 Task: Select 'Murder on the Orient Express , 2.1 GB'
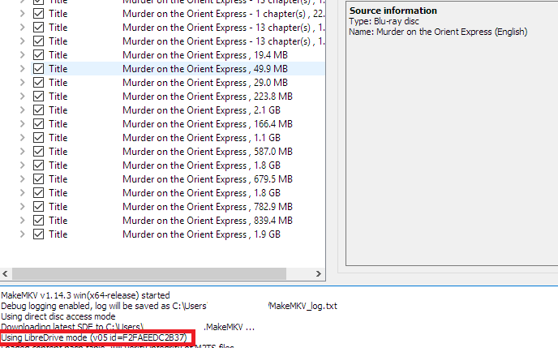pyautogui.click(x=201, y=110)
